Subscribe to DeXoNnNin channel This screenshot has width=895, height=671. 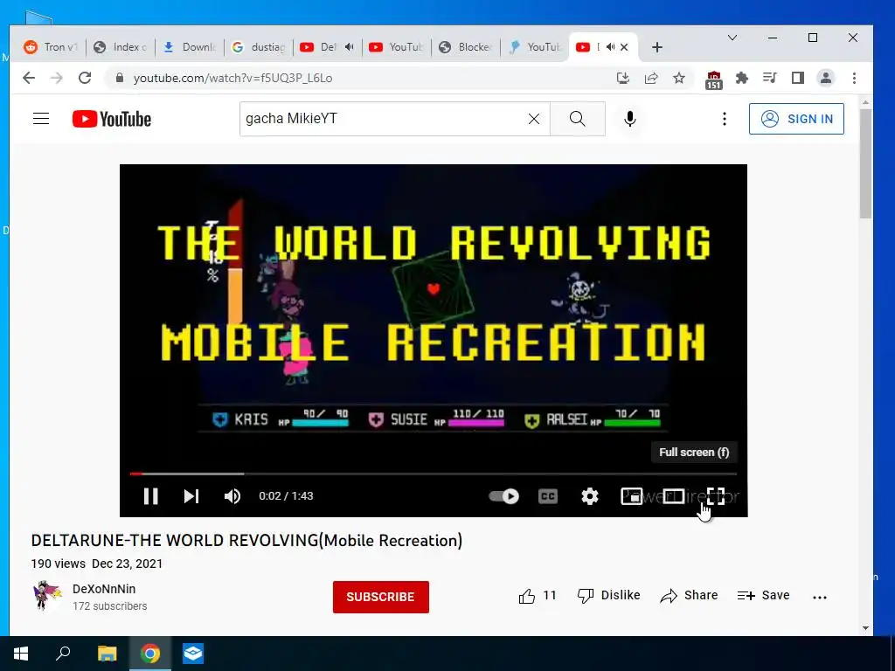[x=381, y=597]
